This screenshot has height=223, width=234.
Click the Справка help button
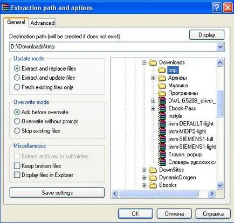tap(213, 214)
